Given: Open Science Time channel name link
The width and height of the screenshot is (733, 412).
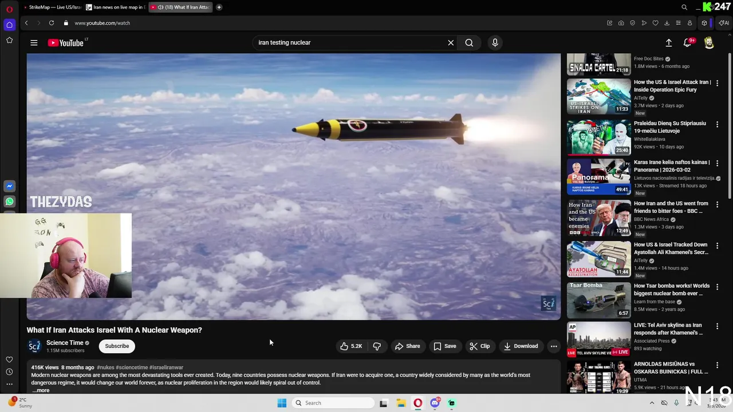Looking at the screenshot, I should click(x=65, y=343).
